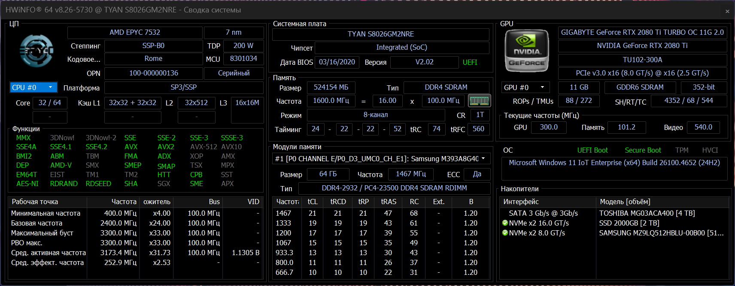Close the HWiNFO summary window
The width and height of the screenshot is (735, 286).
(x=727, y=11)
